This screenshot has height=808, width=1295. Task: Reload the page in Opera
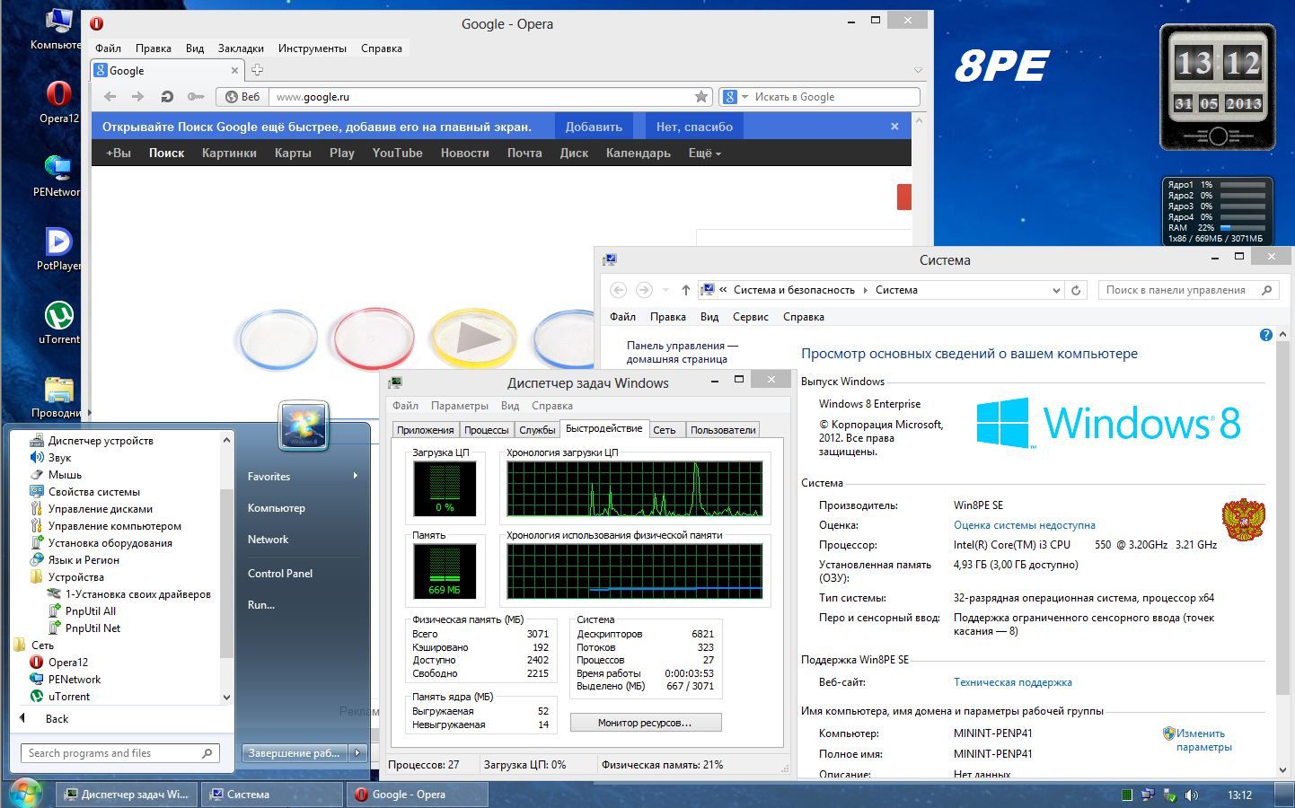(166, 97)
